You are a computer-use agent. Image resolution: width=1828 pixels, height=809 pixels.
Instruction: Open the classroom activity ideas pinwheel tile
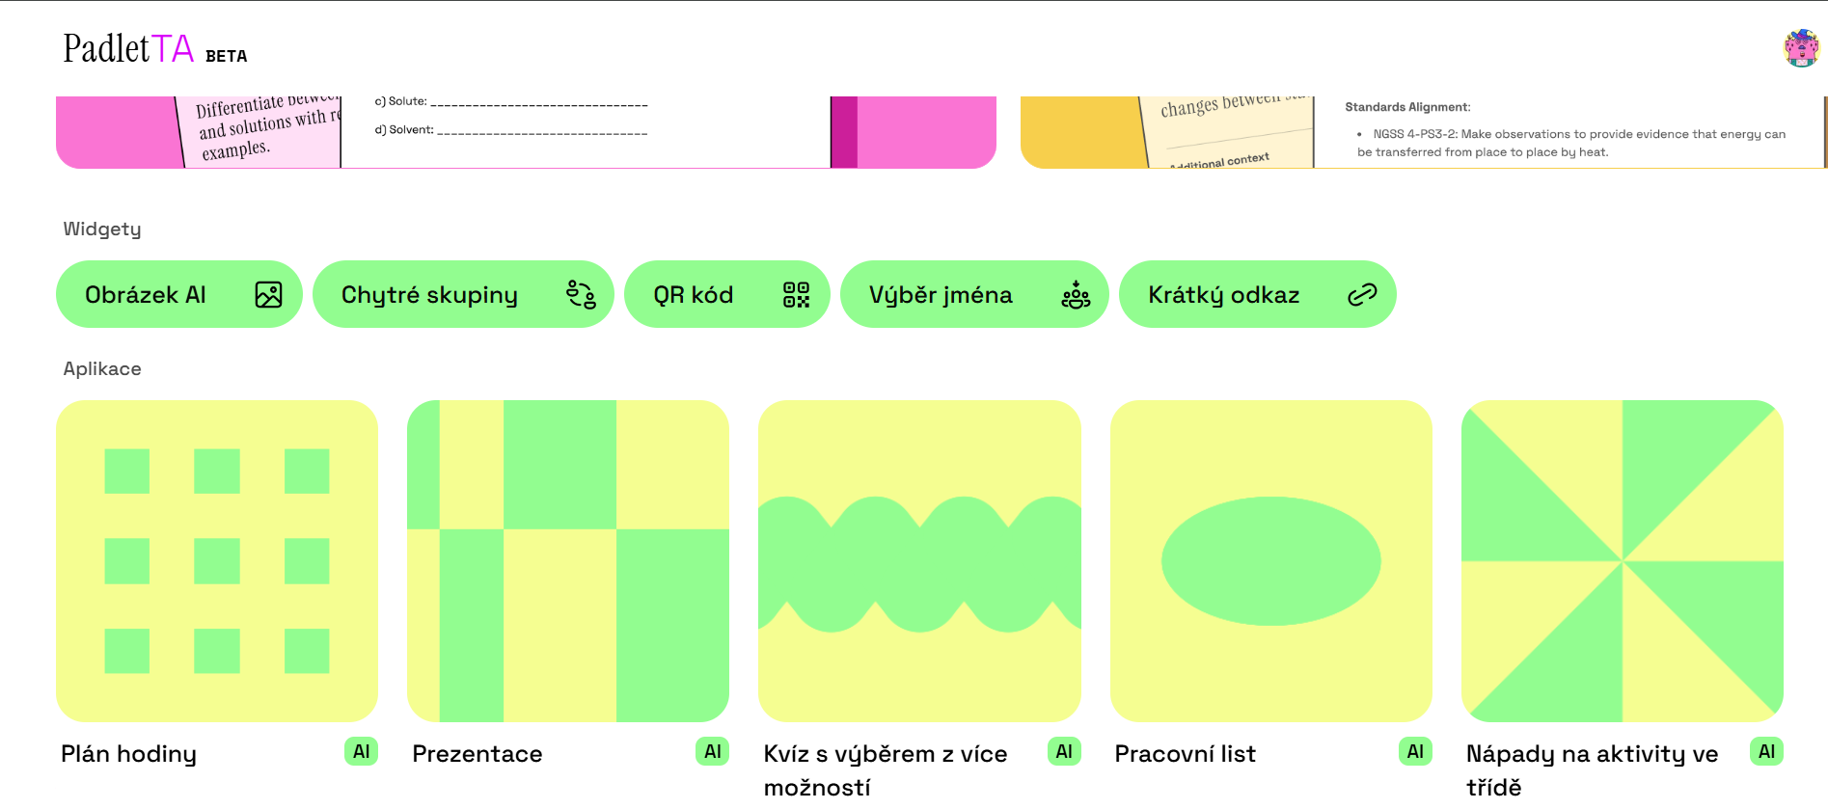click(1623, 561)
